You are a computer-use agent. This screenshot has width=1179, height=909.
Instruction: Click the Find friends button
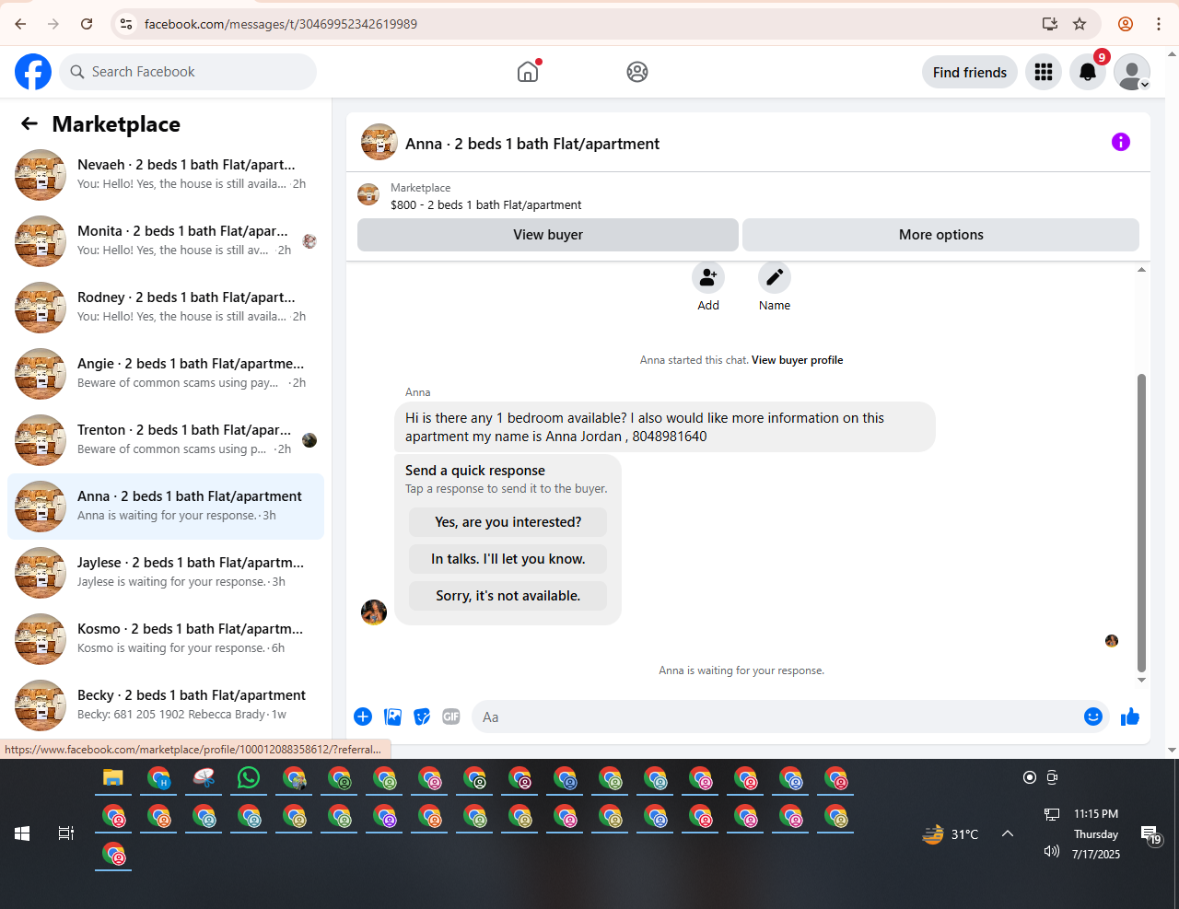970,72
